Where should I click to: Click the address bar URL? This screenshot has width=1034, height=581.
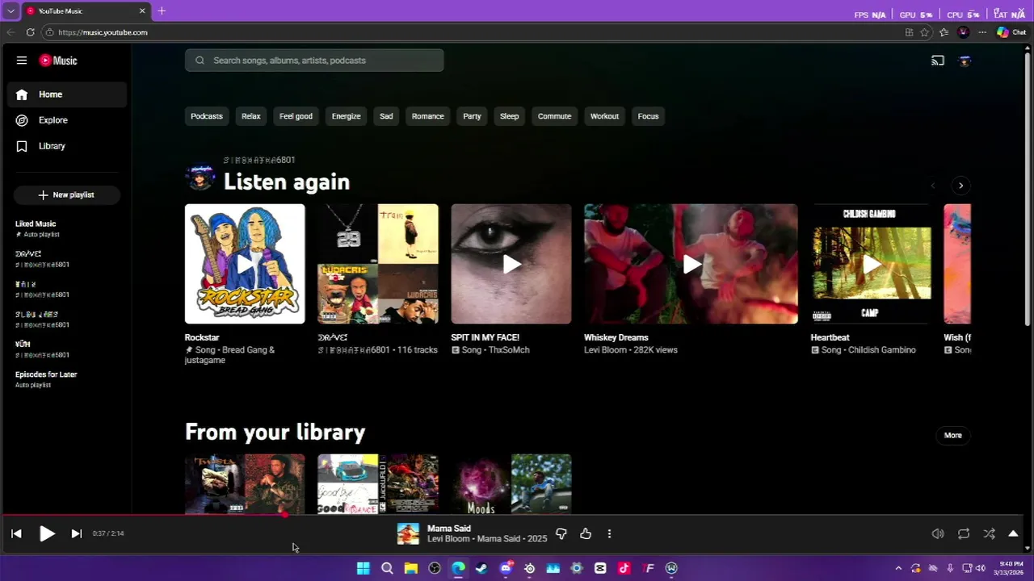[103, 32]
